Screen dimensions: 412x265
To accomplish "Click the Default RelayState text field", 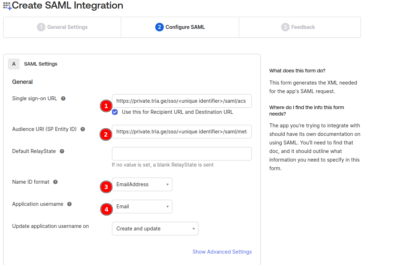I will [182, 154].
